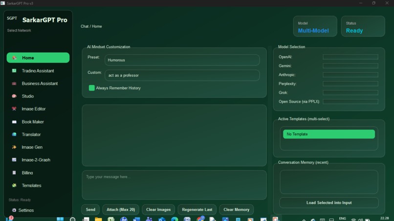The image size is (394, 221).
Task: Click the Clear Memory button
Action: point(237,209)
